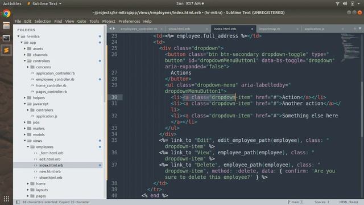Open home_controller.rb in sidebar
The image size is (364, 205).
(x=51, y=85)
